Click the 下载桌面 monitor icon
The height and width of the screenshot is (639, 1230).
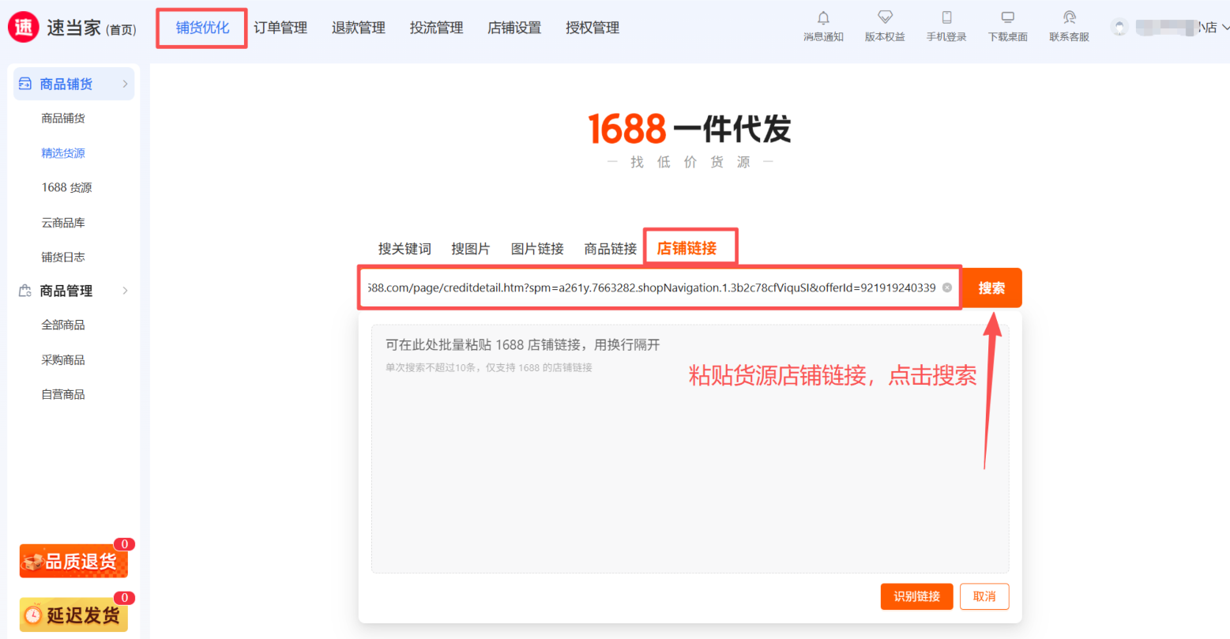click(1007, 18)
